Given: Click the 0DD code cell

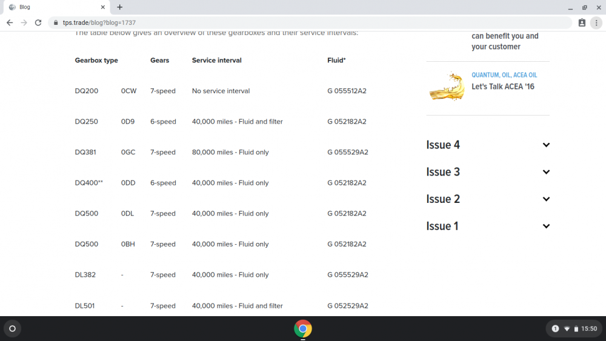Looking at the screenshot, I should [128, 183].
